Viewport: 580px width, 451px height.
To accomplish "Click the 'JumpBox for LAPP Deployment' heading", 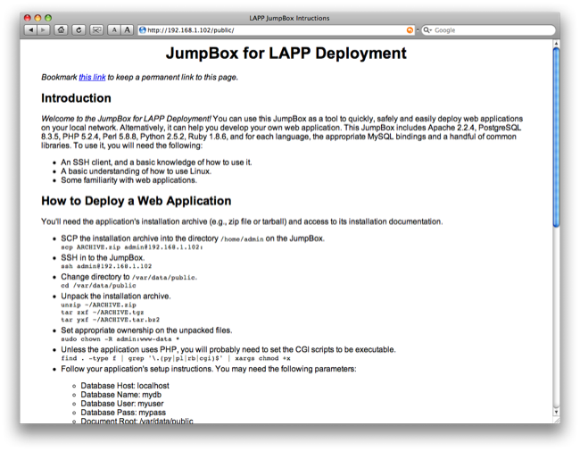I will tap(286, 53).
